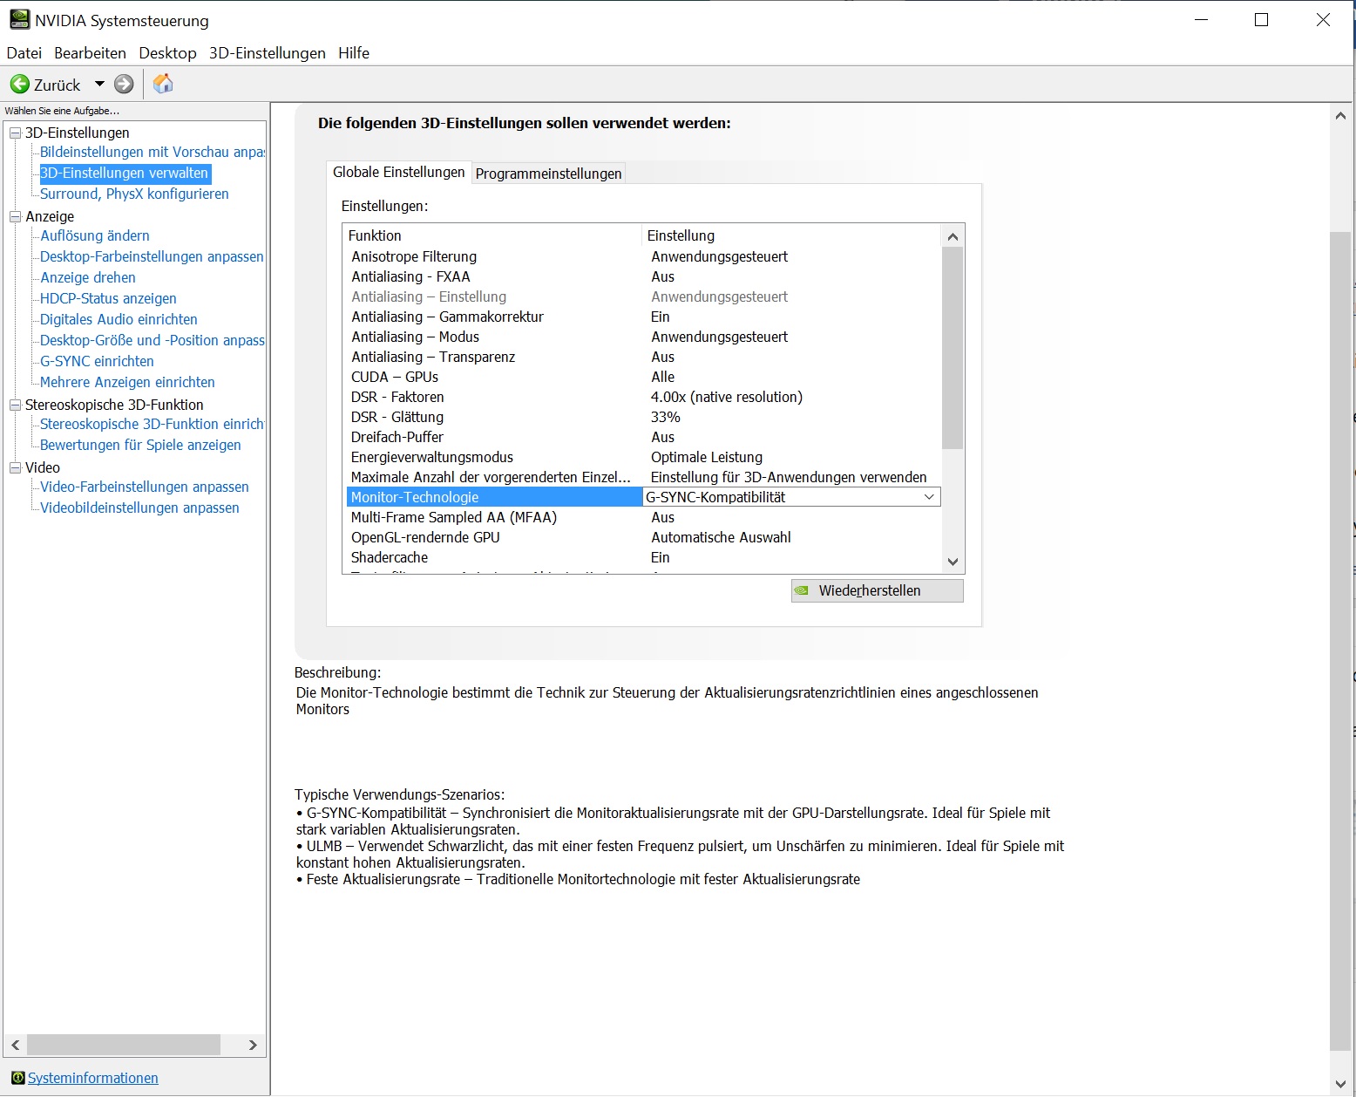Click main panel scroll-down arrow
This screenshot has width=1356, height=1097.
pos(1340,1084)
